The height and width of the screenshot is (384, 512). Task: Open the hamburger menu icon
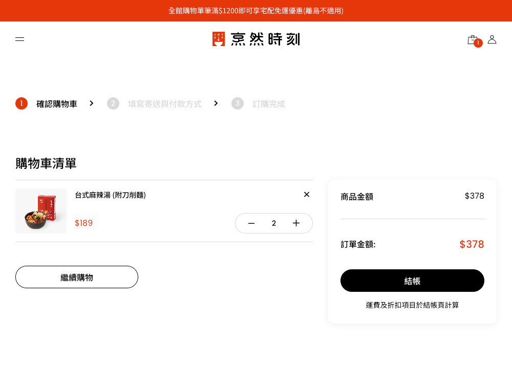19,39
